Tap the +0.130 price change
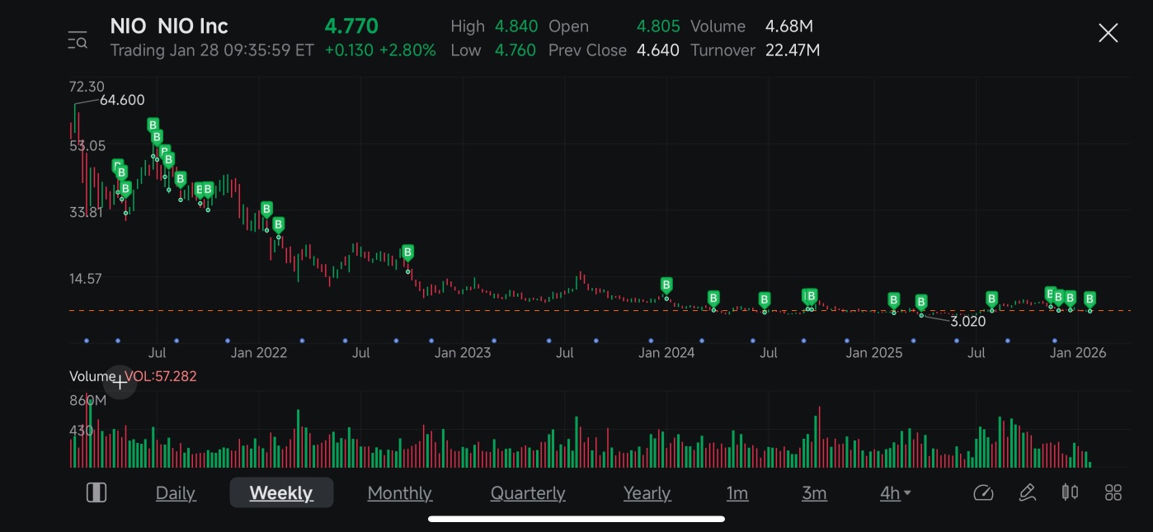 (x=349, y=50)
